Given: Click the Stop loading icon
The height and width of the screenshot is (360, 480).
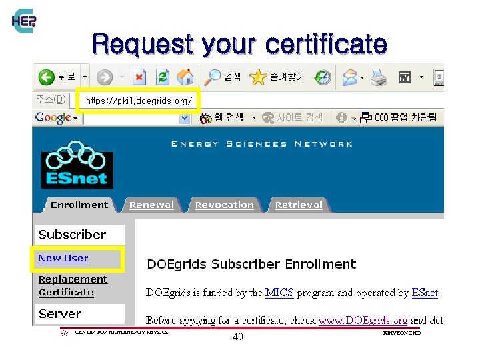Looking at the screenshot, I should (x=139, y=77).
